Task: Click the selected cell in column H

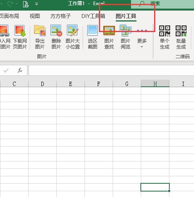Action: [x=155, y=187]
